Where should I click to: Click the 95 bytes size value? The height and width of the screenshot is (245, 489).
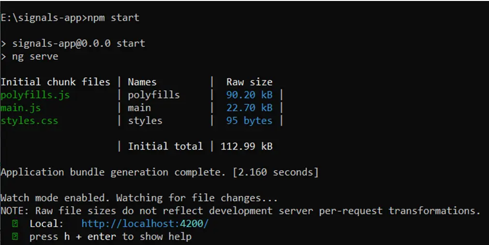249,121
